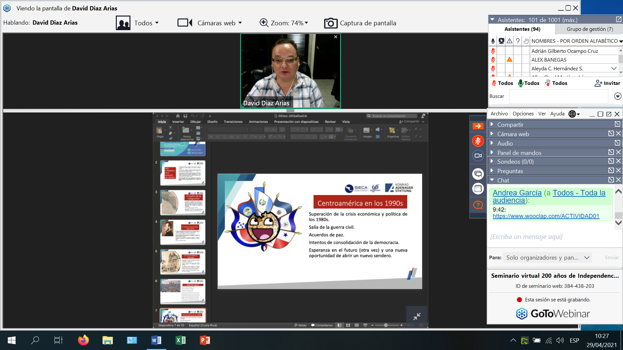Click the globe language icon
This screenshot has height=350, width=623.
(572, 114)
